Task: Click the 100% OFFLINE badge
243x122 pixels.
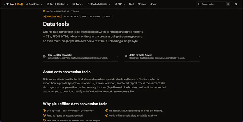Action: coord(52,17)
